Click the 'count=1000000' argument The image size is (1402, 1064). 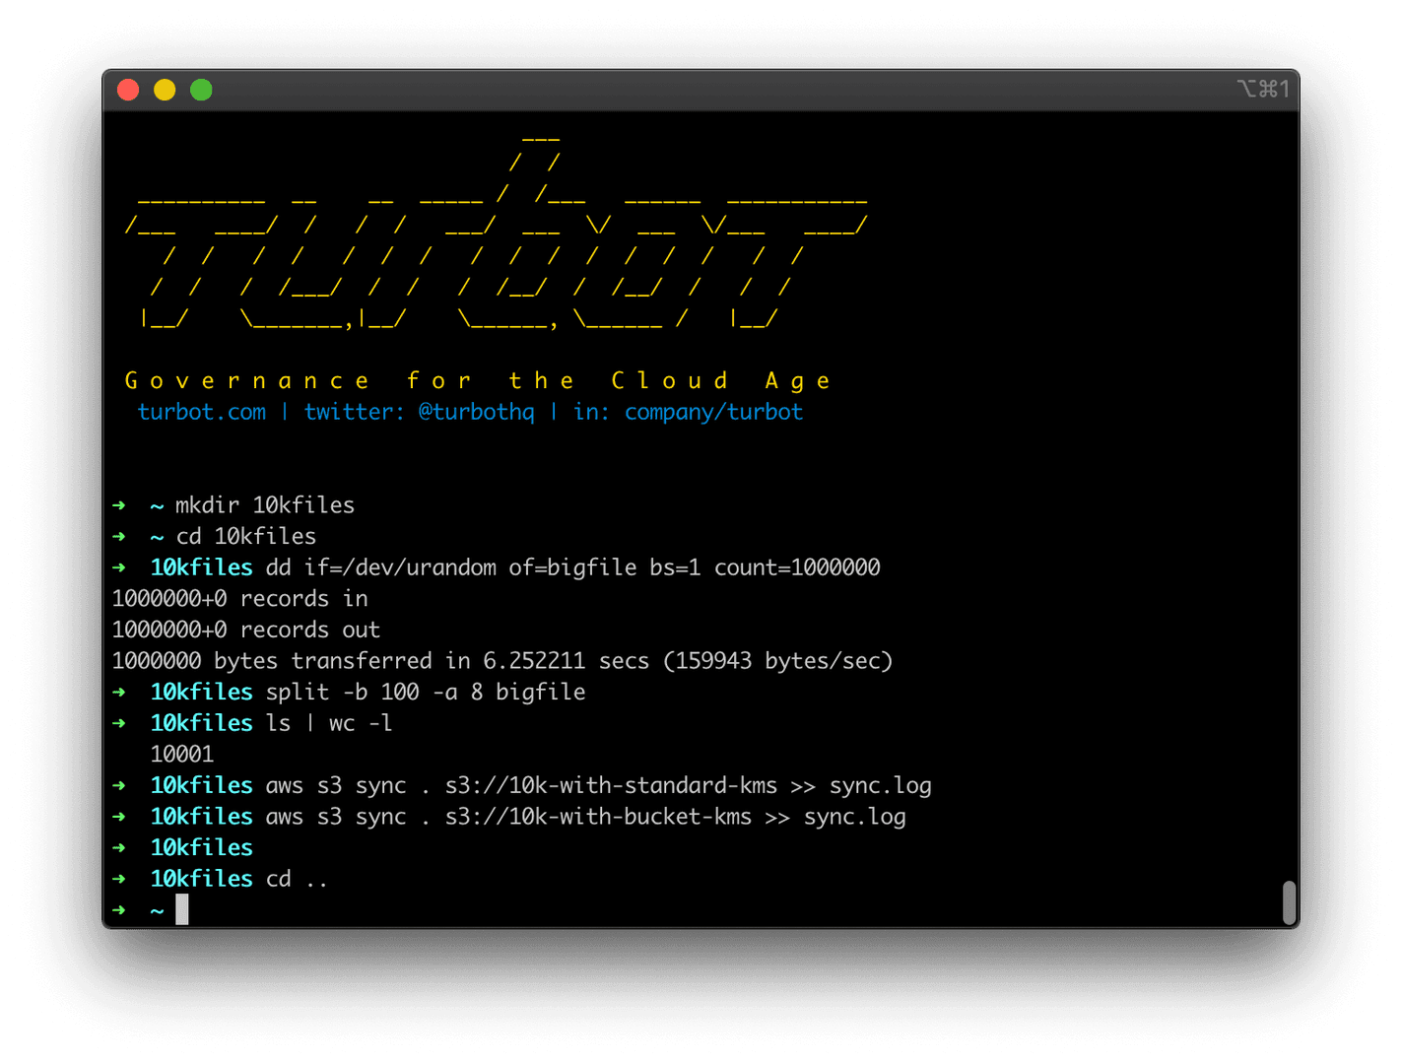pyautogui.click(x=797, y=567)
